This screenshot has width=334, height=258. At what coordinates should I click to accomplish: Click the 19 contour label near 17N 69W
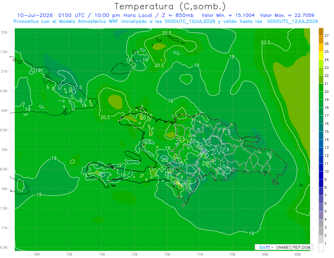click(251, 233)
